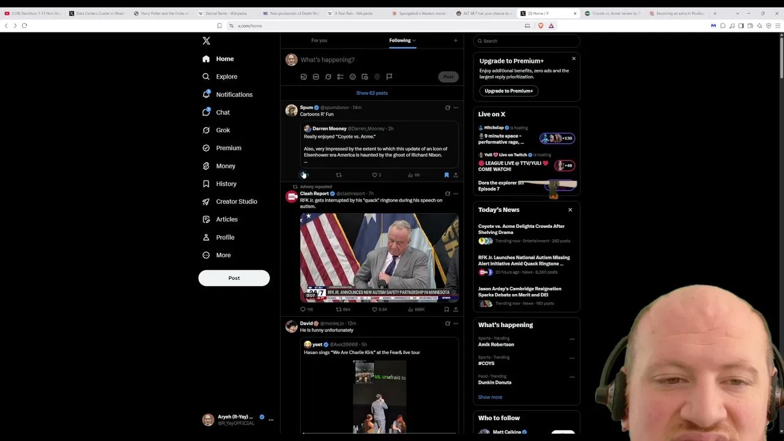Bookmark the Clash Report post
Viewport: 784px width, 441px height.
click(447, 309)
